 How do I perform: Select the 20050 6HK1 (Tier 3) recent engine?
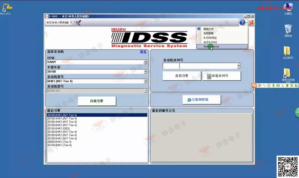pyautogui.click(x=97, y=142)
